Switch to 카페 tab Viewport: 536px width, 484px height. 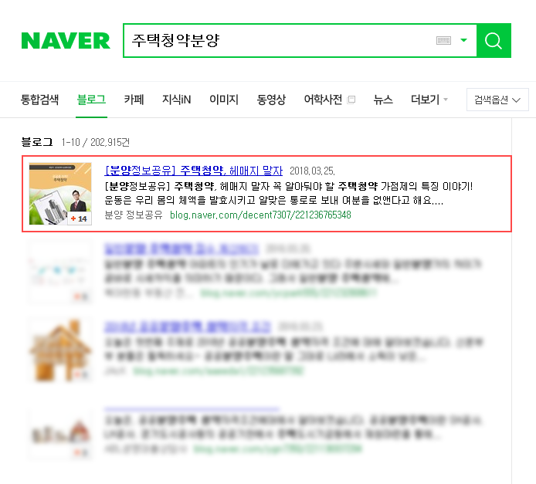pos(134,100)
